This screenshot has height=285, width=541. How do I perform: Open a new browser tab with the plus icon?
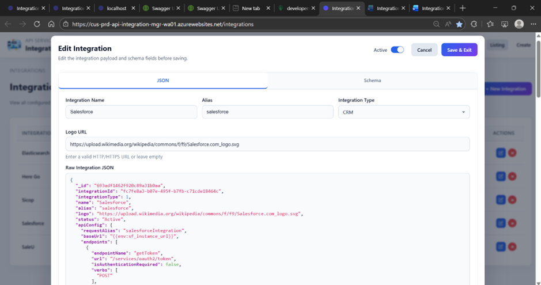point(463,8)
